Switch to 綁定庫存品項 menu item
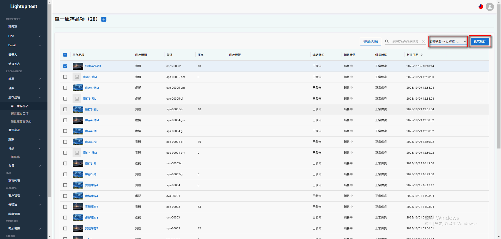501x239 pixels. 20,113
